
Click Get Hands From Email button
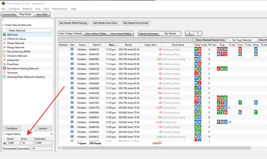pyautogui.click(x=136, y=23)
